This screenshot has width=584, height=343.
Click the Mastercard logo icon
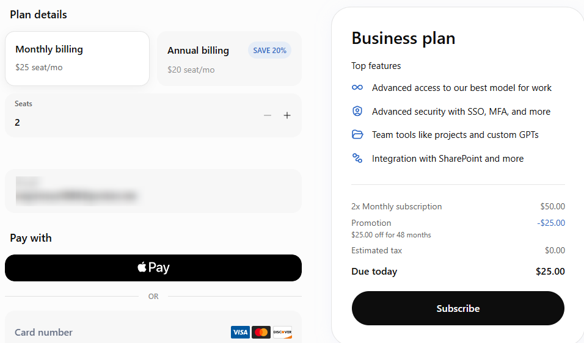pyautogui.click(x=261, y=332)
